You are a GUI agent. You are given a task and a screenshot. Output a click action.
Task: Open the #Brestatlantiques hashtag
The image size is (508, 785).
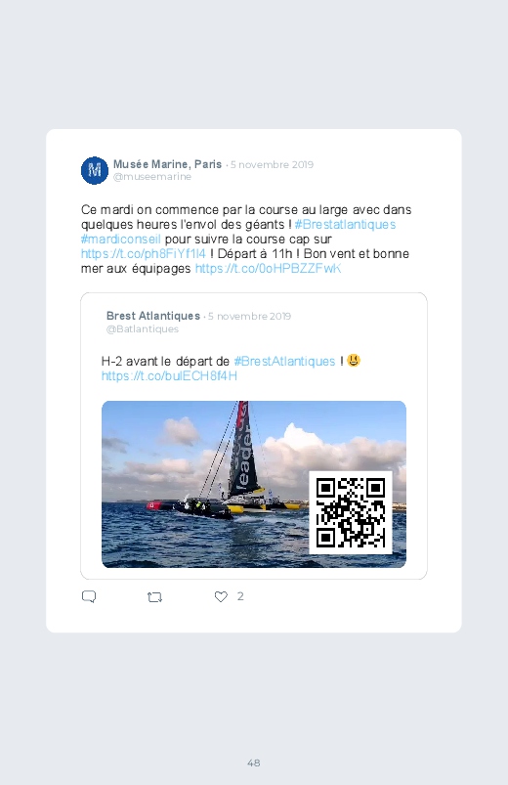(345, 224)
